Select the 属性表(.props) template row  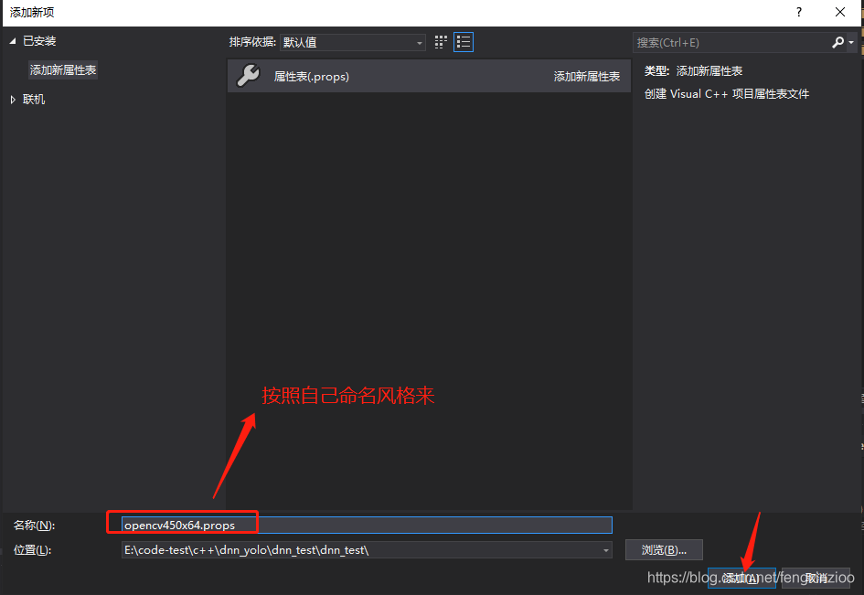point(429,76)
